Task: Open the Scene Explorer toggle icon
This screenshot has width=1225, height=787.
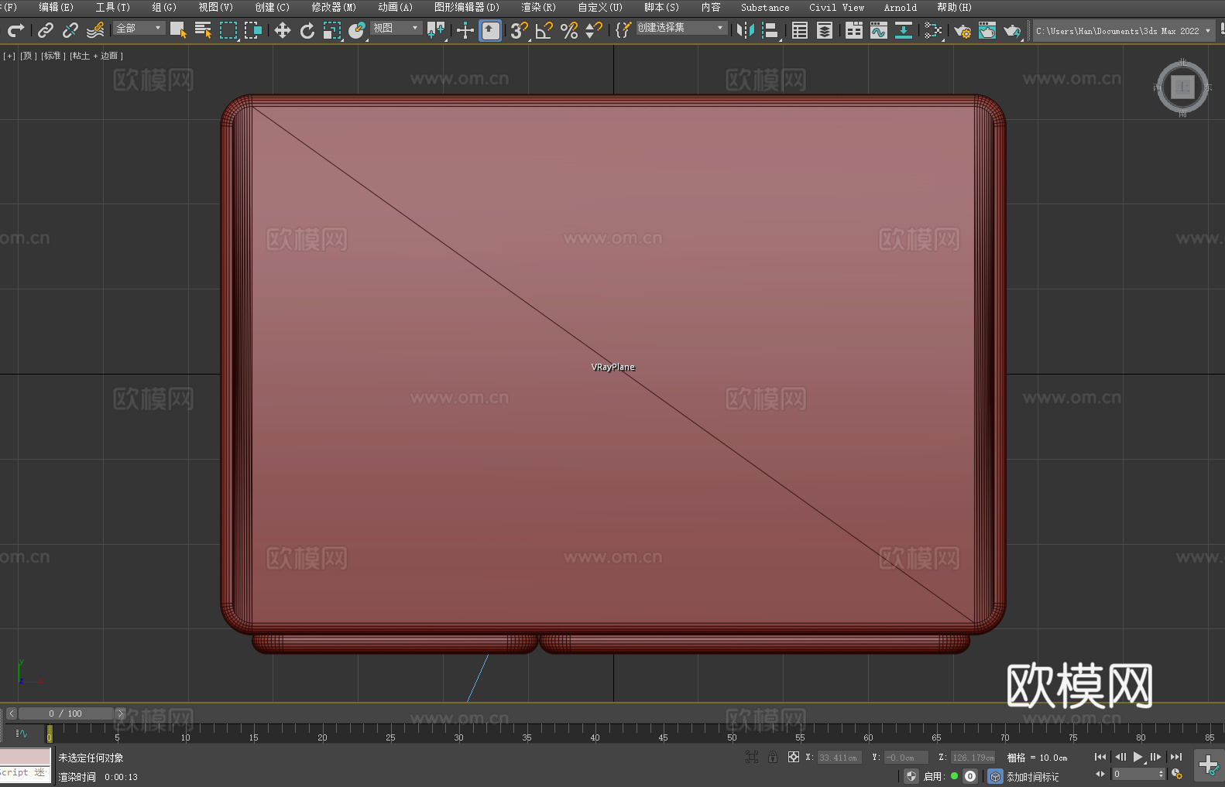Action: click(800, 30)
